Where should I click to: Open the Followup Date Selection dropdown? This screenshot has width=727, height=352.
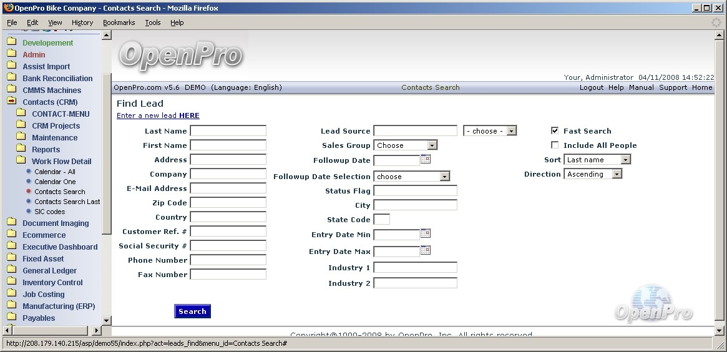(411, 177)
